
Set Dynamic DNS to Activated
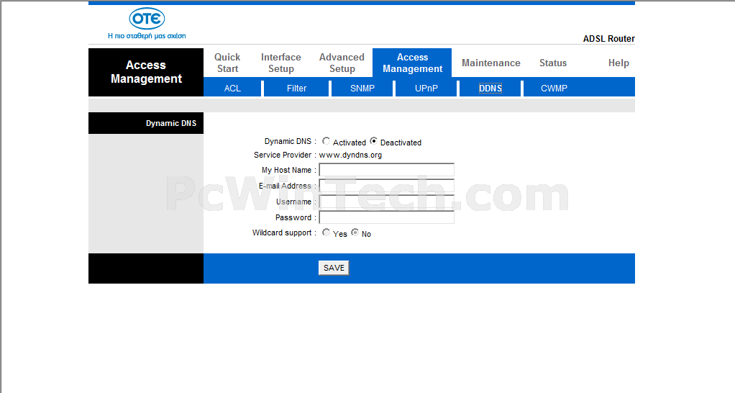coord(326,141)
